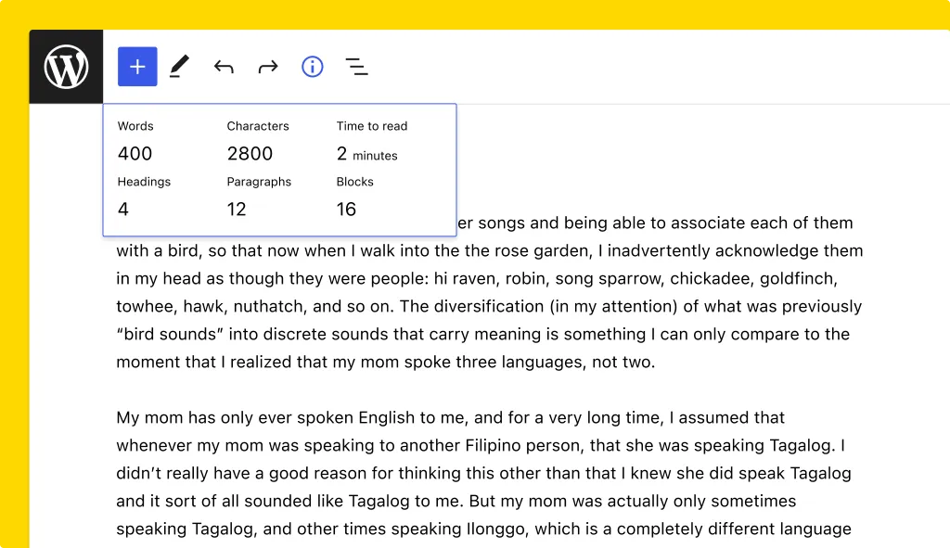Image resolution: width=950 pixels, height=548 pixels.
Task: Open the List View outline icon
Action: tap(357, 67)
